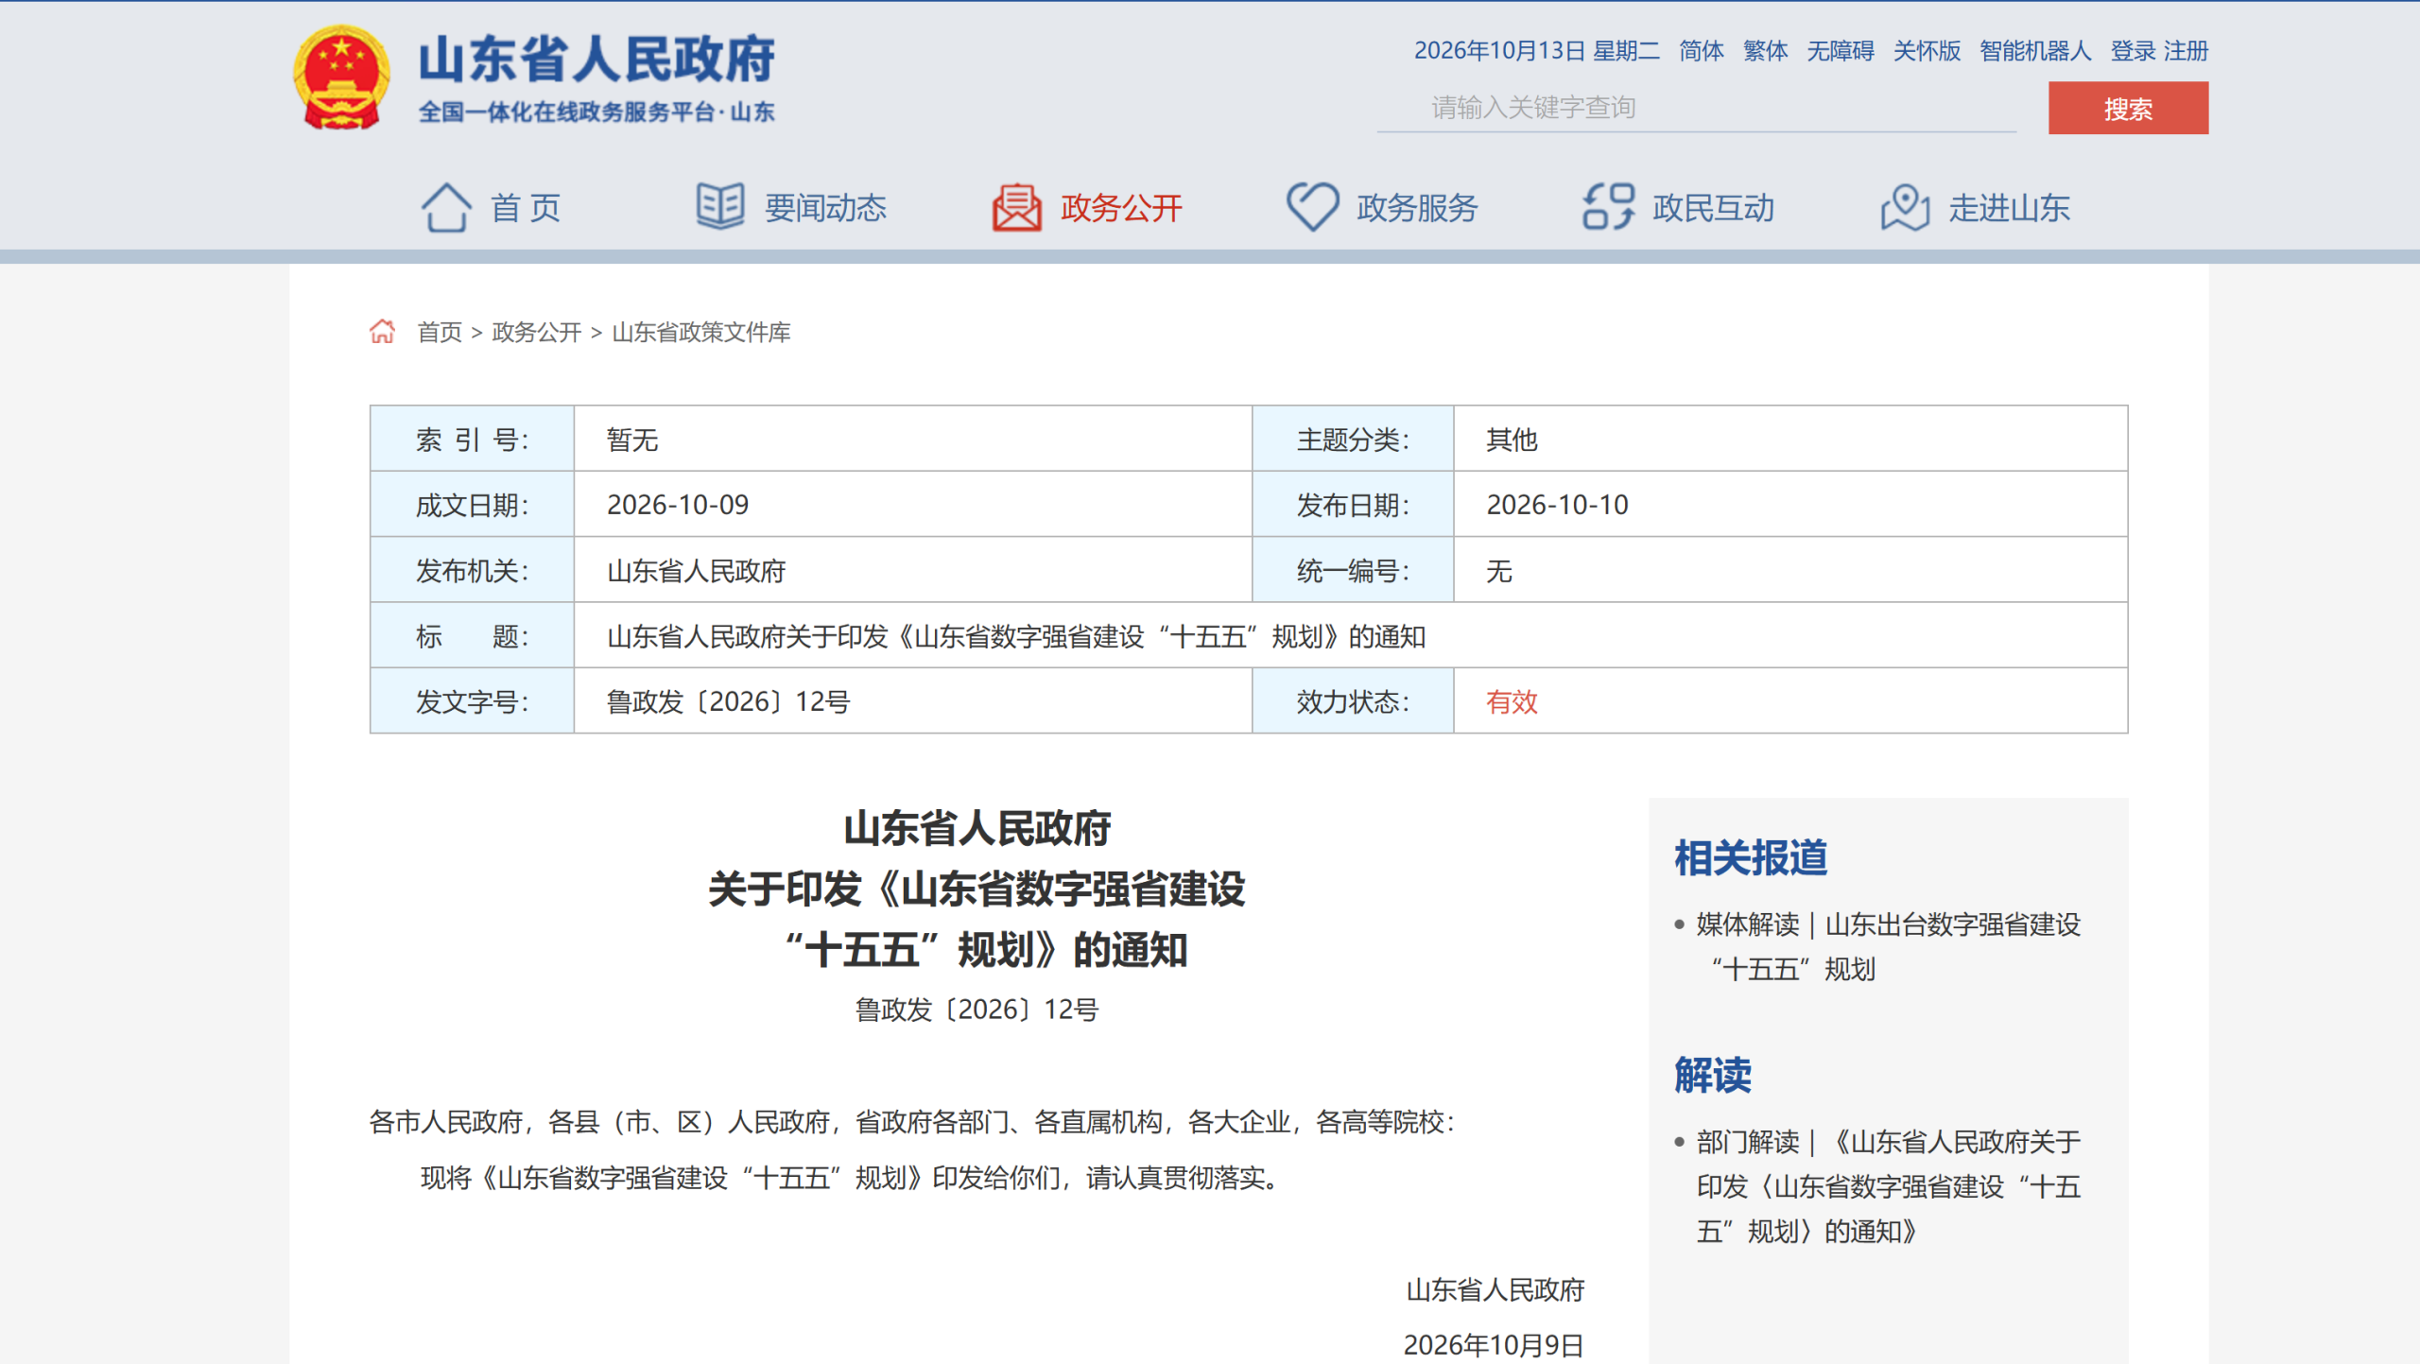2420x1364 pixels.
Task: Click the heart icon for 政务服务
Action: click(x=1312, y=206)
